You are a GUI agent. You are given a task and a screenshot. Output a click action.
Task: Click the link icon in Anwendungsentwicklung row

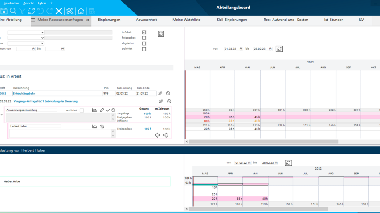click(102, 110)
